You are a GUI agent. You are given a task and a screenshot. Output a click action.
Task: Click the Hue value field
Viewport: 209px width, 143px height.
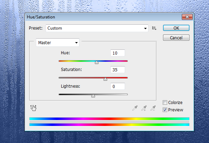pos(117,53)
